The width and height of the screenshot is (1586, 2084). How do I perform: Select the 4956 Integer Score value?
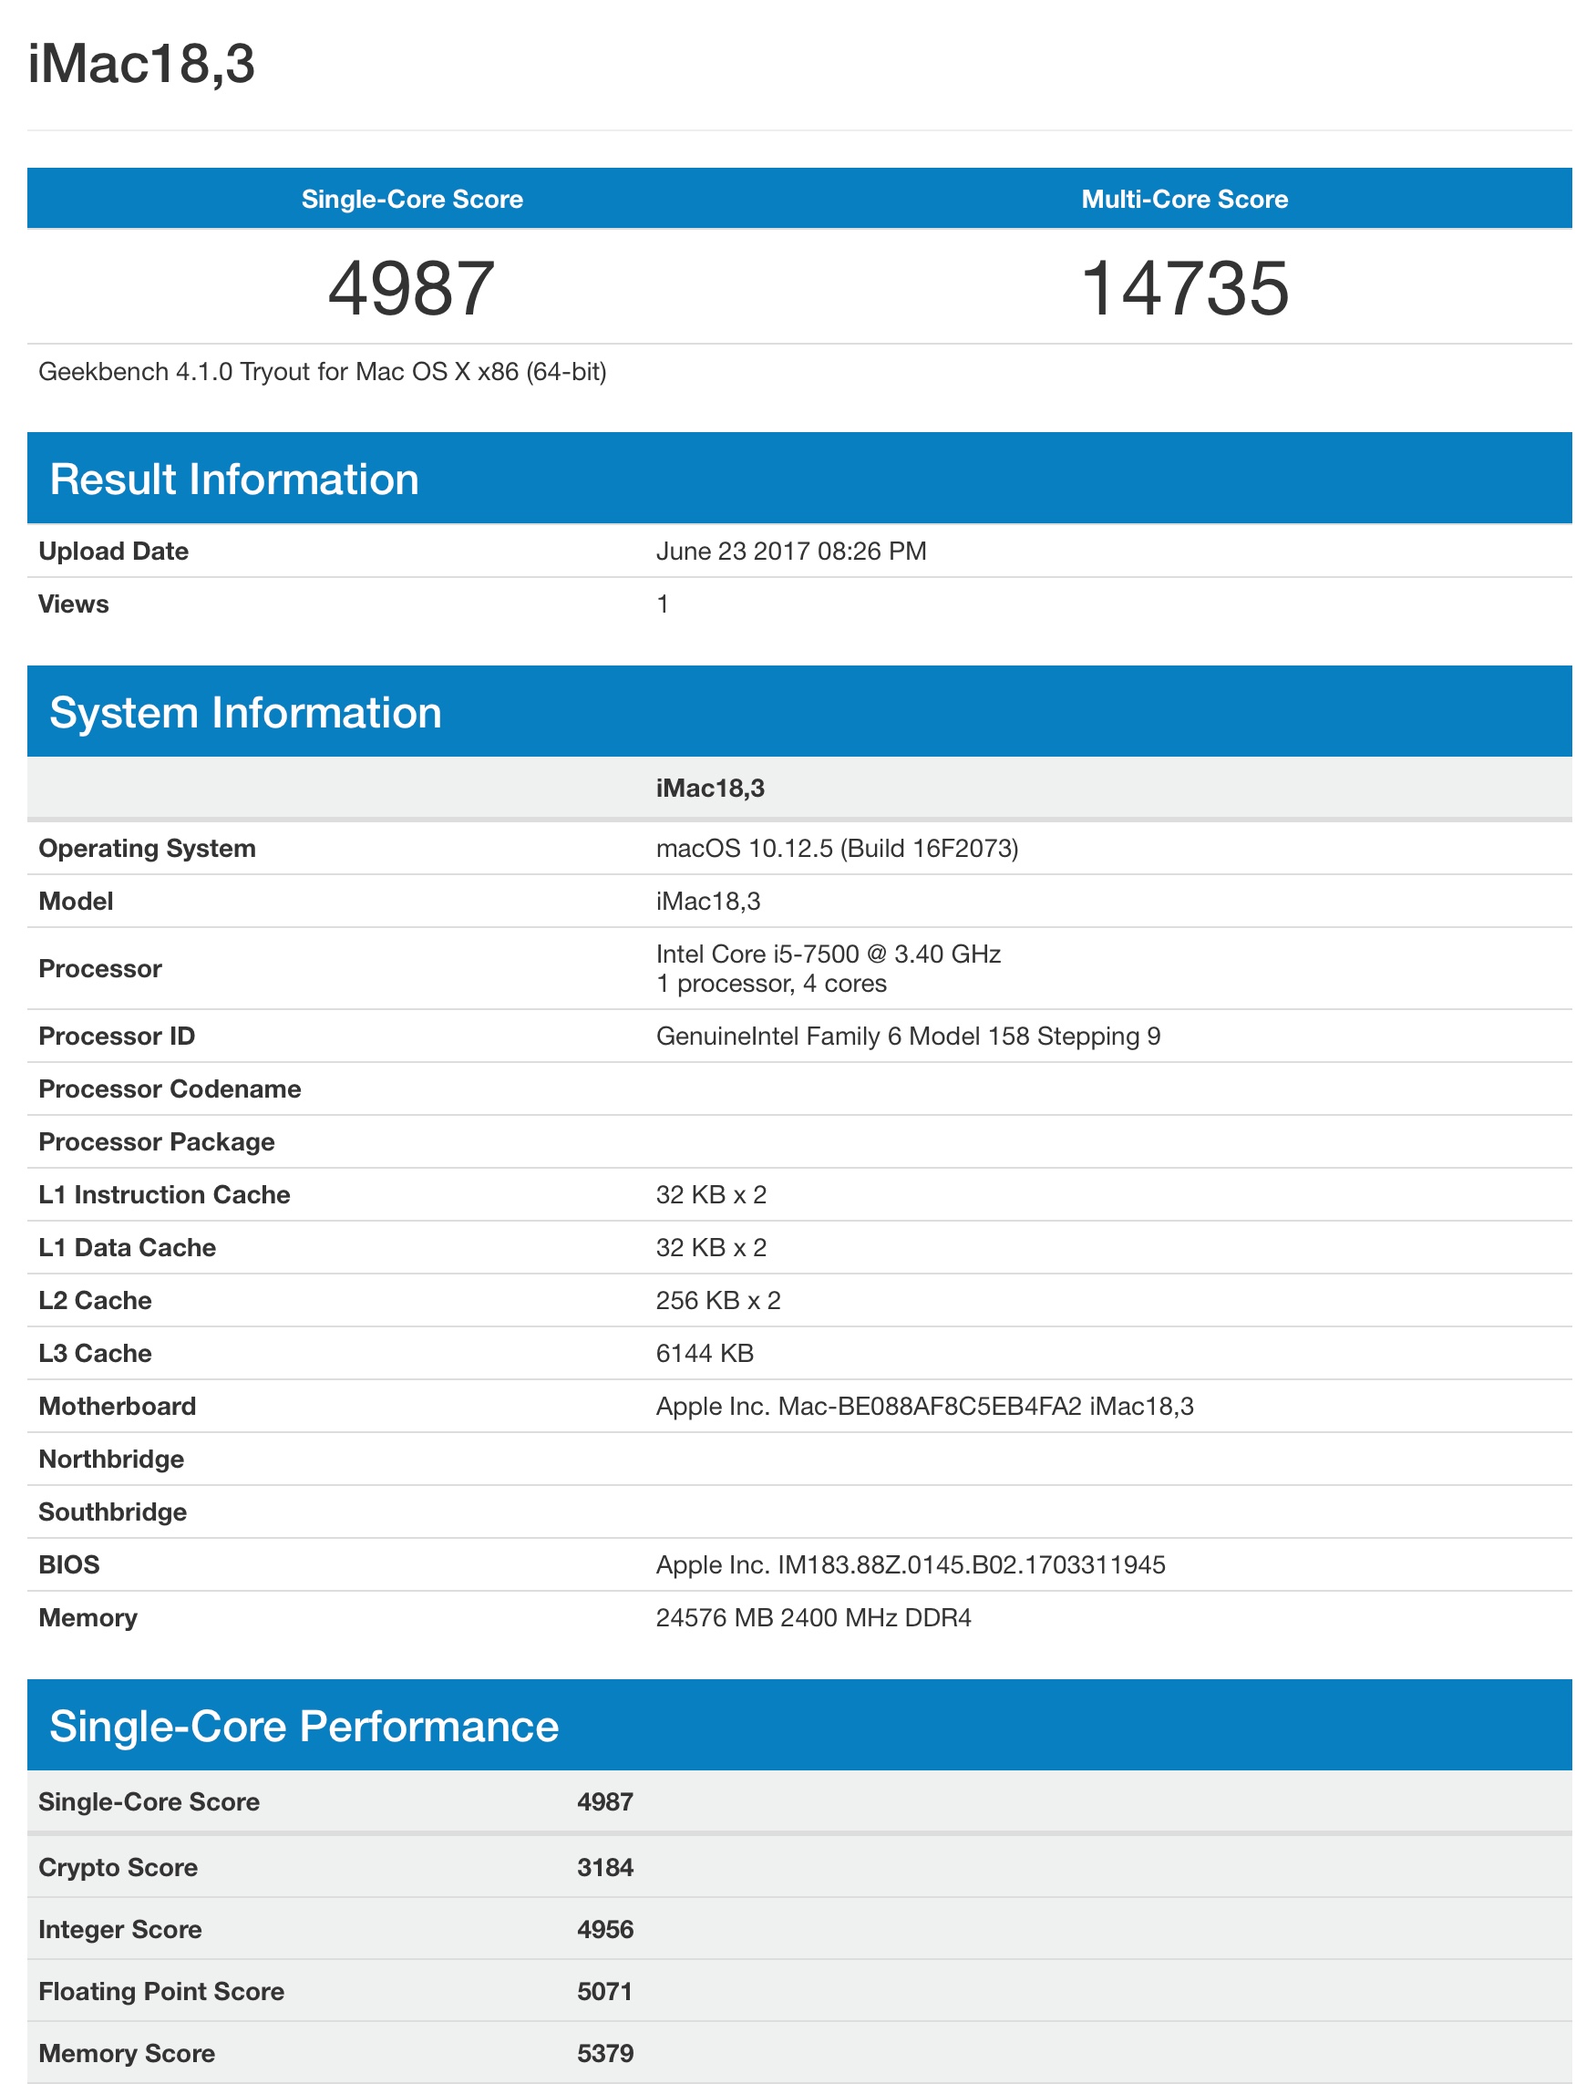point(605,1929)
